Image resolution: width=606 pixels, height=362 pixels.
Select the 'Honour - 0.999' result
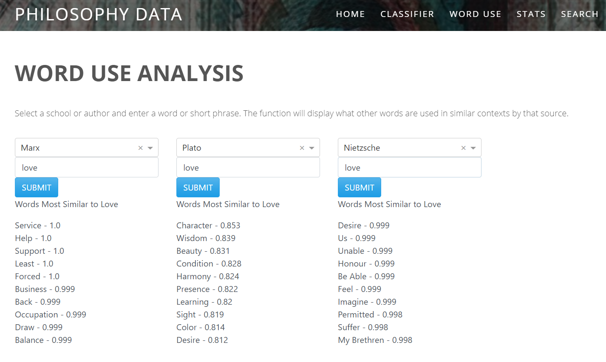click(x=366, y=264)
